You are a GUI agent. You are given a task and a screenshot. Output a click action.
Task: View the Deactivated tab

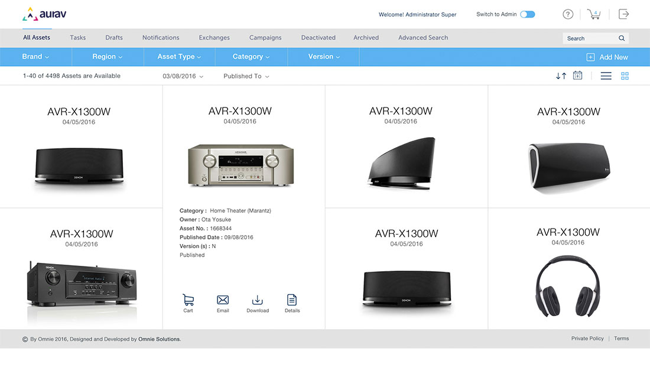318,37
